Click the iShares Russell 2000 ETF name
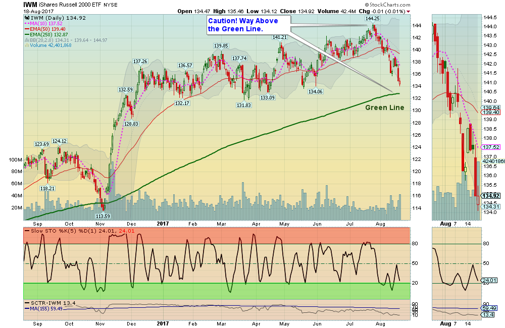The image size is (505, 328). [x=70, y=5]
